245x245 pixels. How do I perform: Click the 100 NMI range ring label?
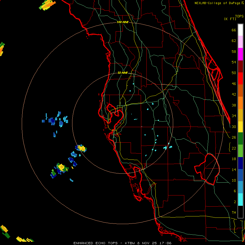pos(122,22)
